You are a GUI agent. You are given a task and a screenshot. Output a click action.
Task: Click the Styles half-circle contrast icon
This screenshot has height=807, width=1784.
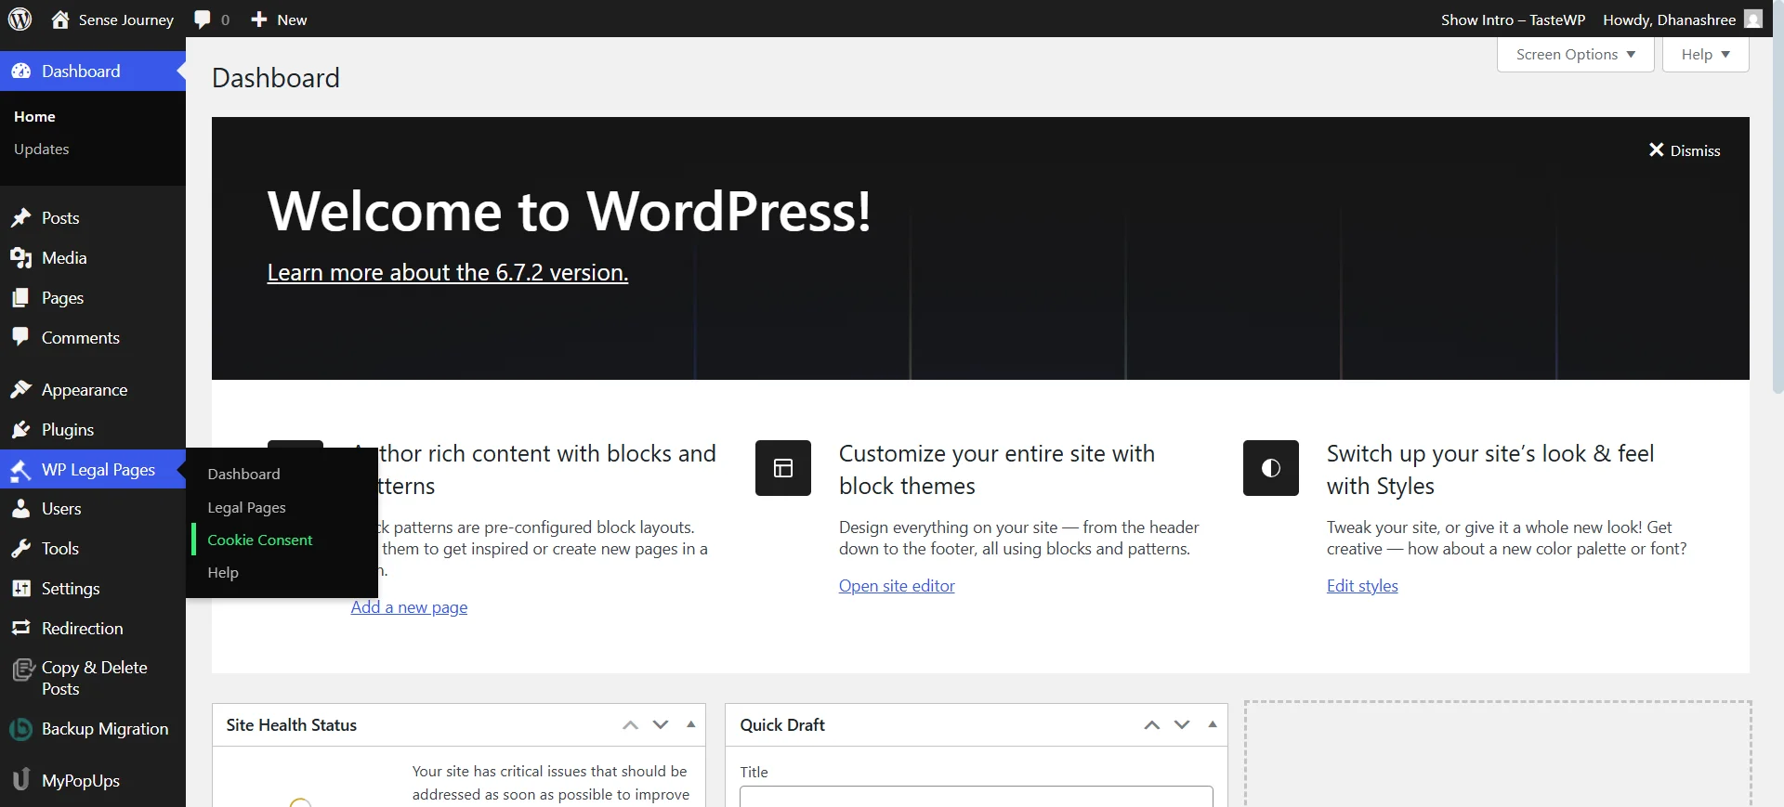[x=1271, y=468]
